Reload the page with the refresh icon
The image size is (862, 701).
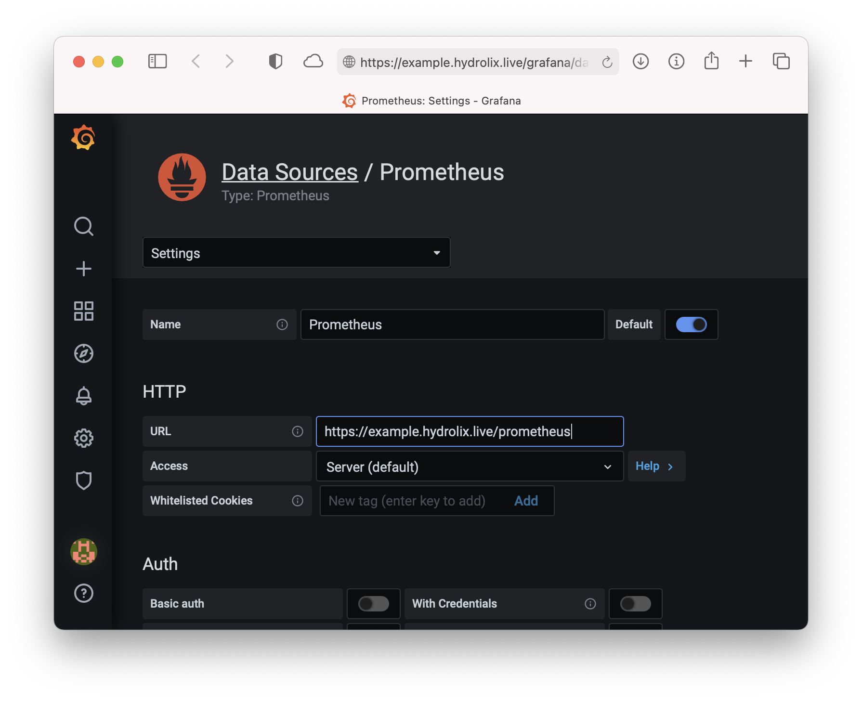(607, 62)
